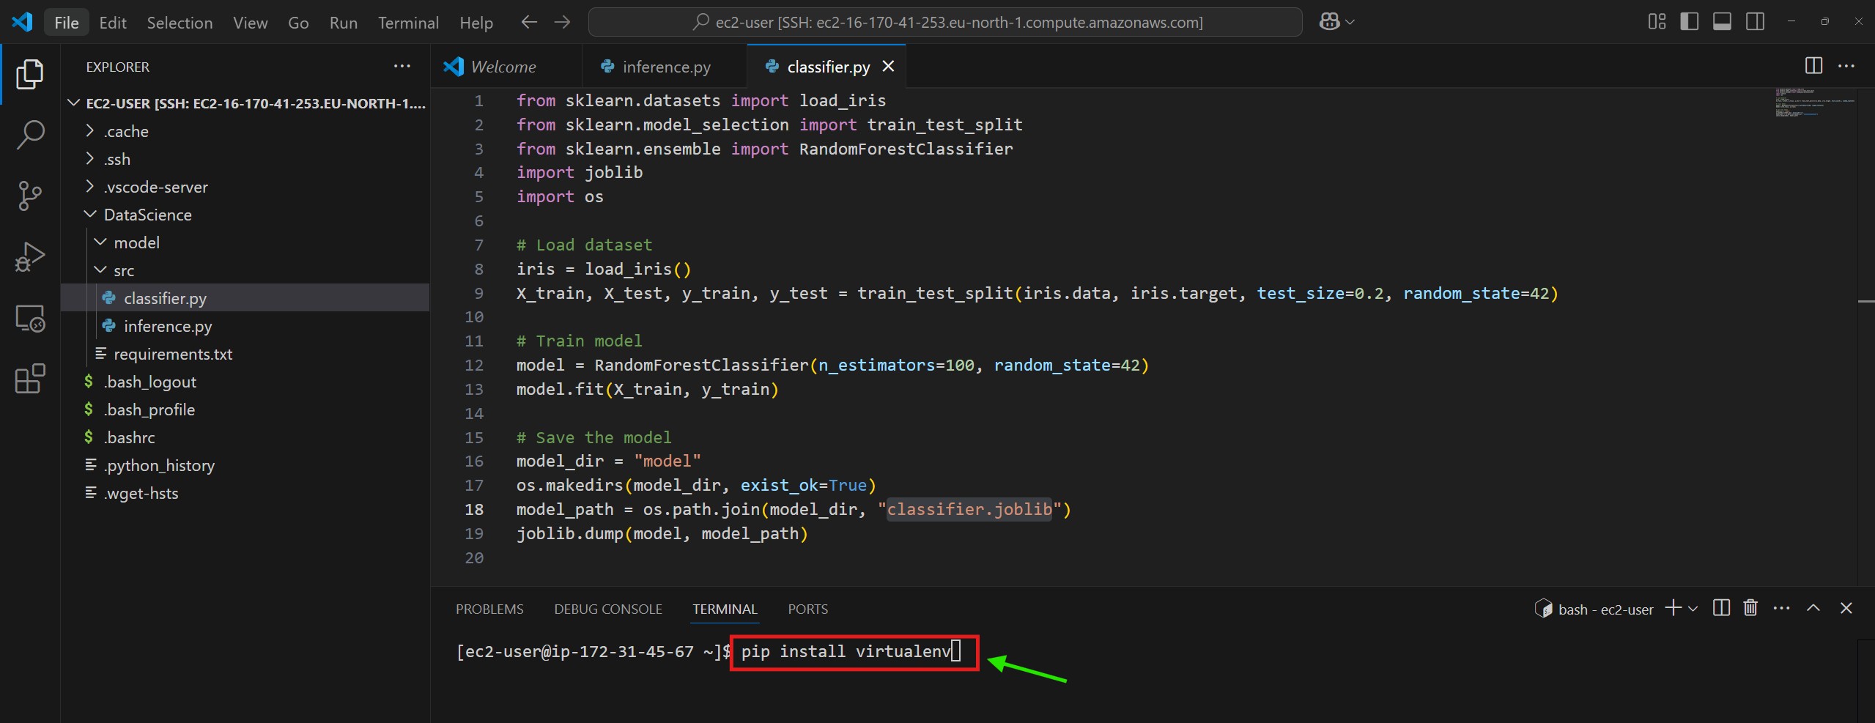Toggle the bottom panel visibility
Viewport: 1875px width, 723px height.
coord(1722,22)
